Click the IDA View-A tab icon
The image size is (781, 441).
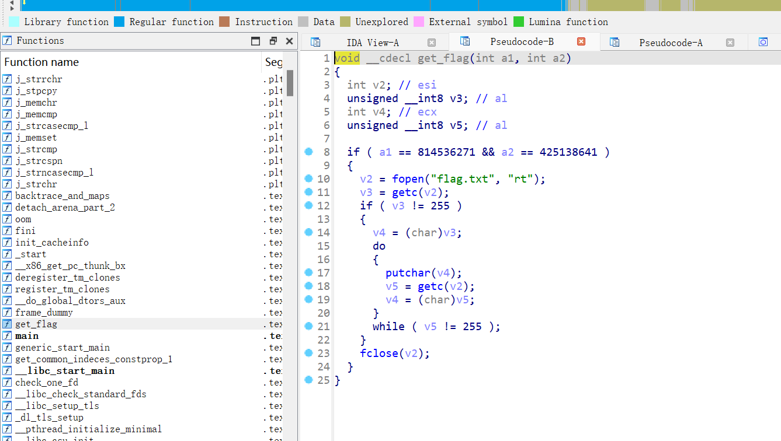(x=315, y=43)
